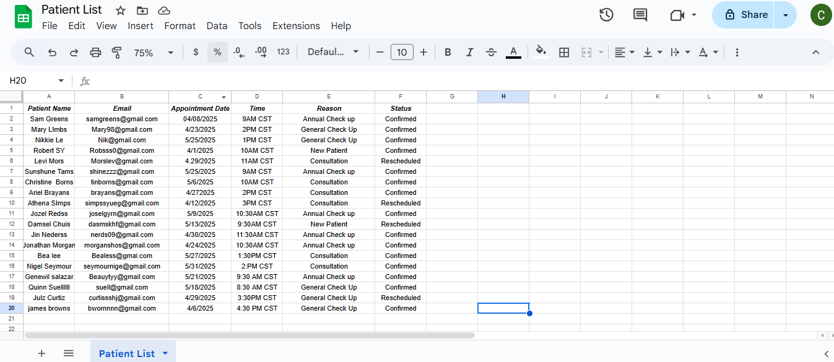Click the Undo arrow icon
The width and height of the screenshot is (834, 362).
point(52,53)
